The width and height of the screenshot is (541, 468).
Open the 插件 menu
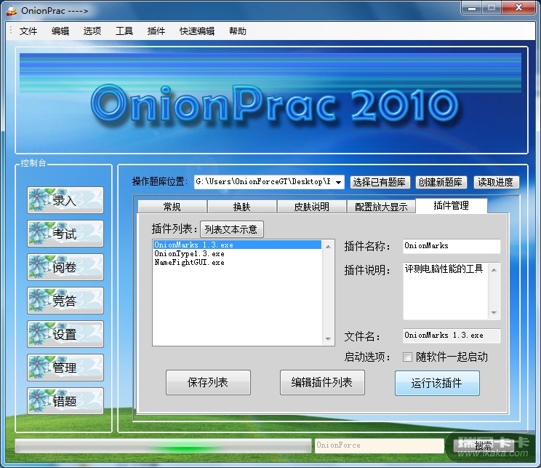[x=156, y=31]
